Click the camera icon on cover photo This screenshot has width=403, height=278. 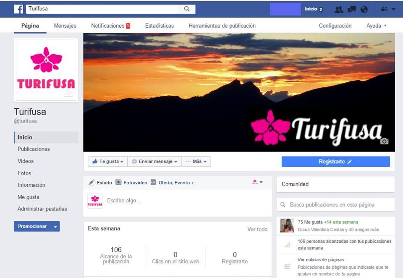tap(384, 141)
